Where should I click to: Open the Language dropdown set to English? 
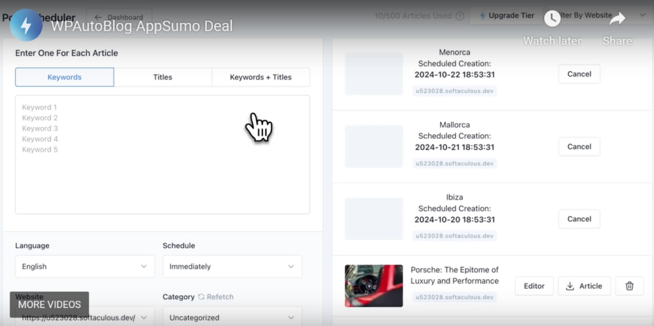85,267
